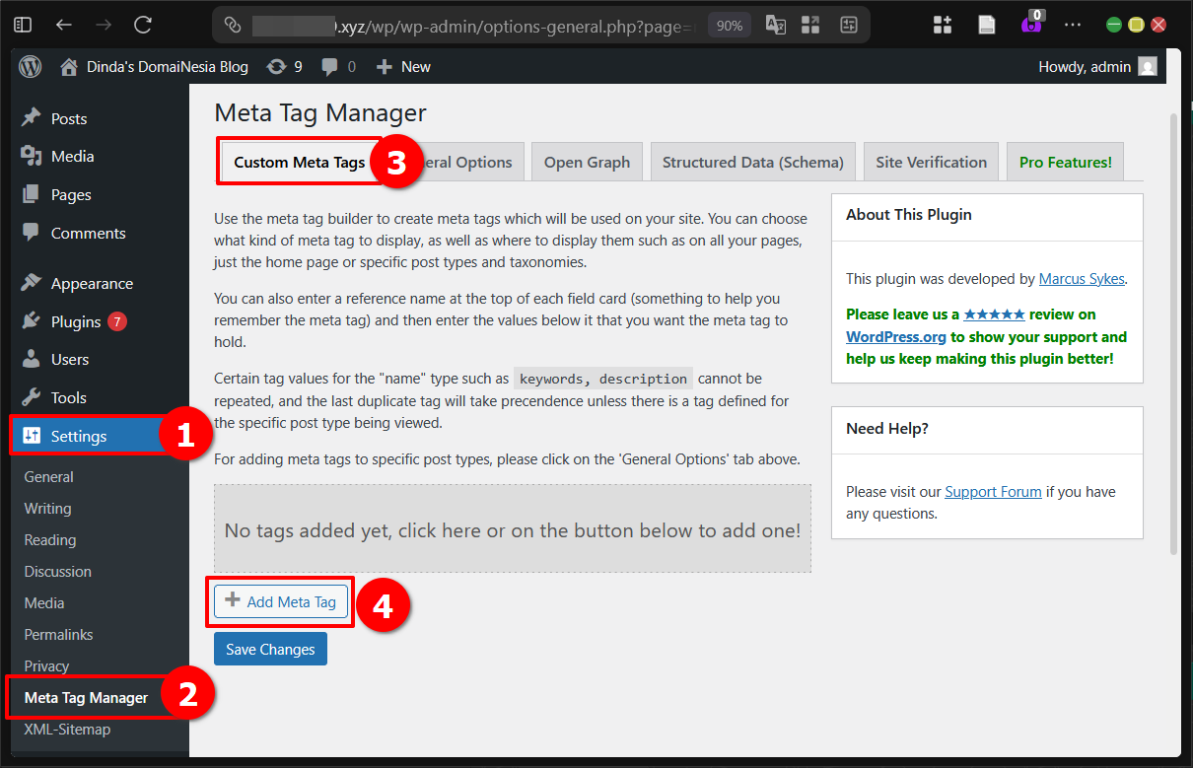This screenshot has width=1193, height=768.
Task: Click the Users icon in the sidebar
Action: [x=31, y=359]
